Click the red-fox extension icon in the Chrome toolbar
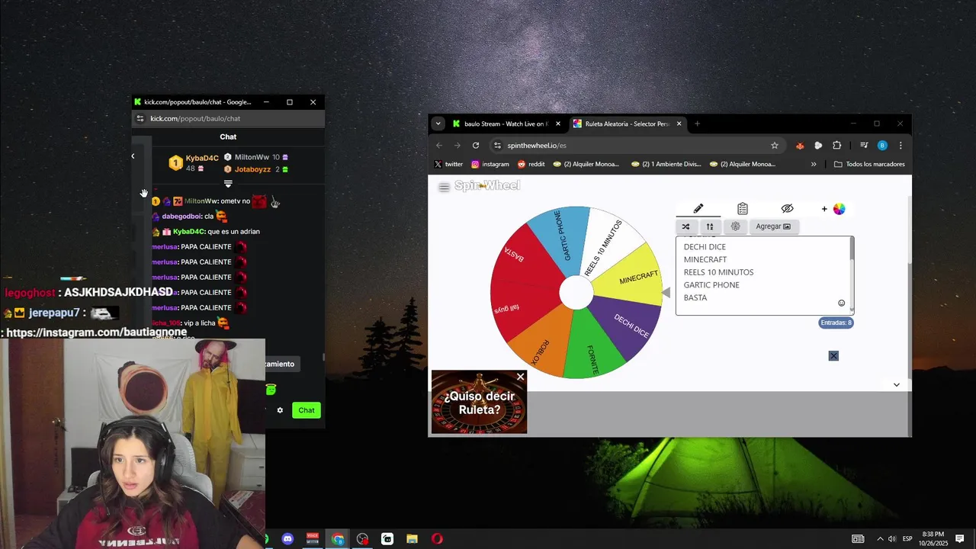The height and width of the screenshot is (549, 976). (x=800, y=146)
